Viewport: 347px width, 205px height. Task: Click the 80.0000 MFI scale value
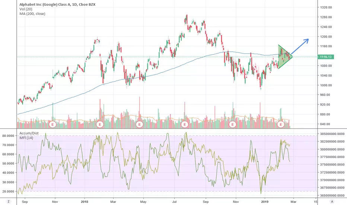(x=8, y=136)
